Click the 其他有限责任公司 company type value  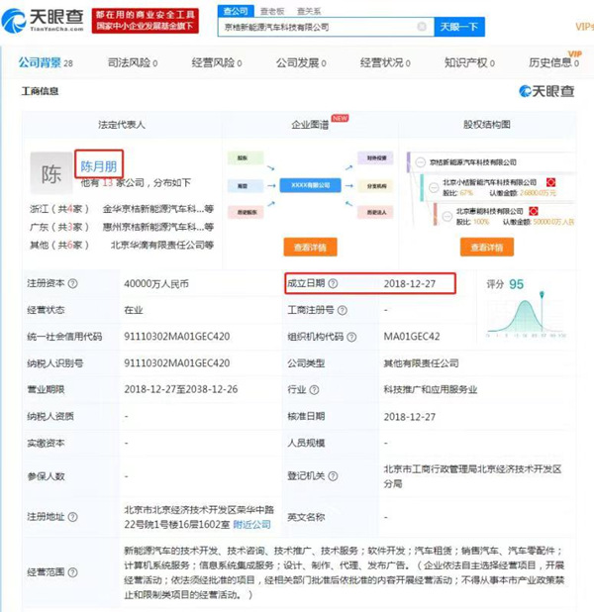click(x=421, y=363)
